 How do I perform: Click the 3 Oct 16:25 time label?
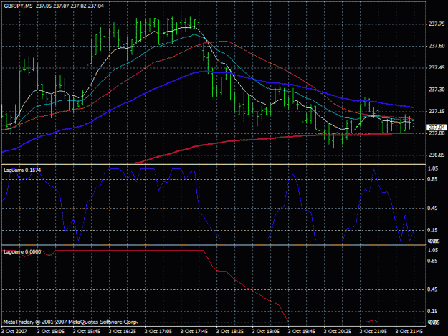123,332
